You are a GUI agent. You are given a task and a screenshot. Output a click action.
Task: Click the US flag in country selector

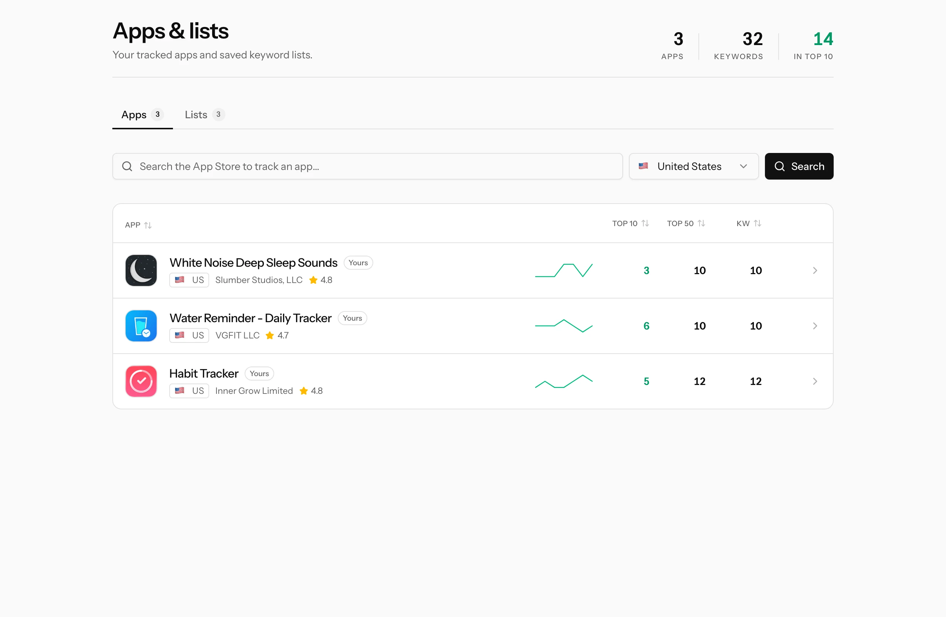coord(643,166)
